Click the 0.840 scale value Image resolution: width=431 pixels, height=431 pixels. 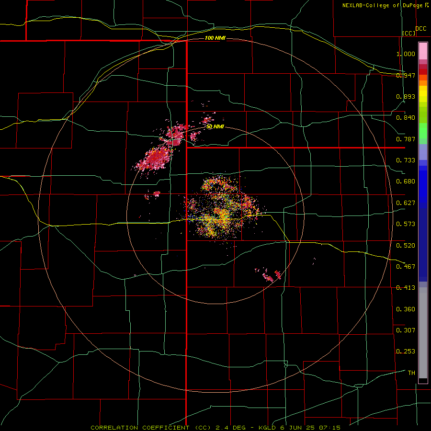click(406, 118)
